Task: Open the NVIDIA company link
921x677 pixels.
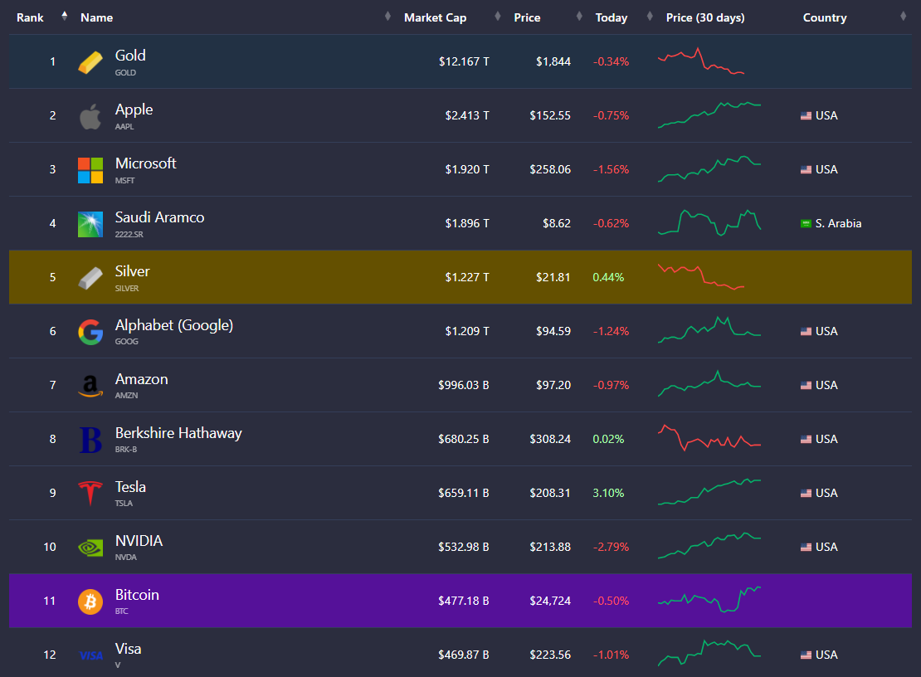Action: (139, 541)
